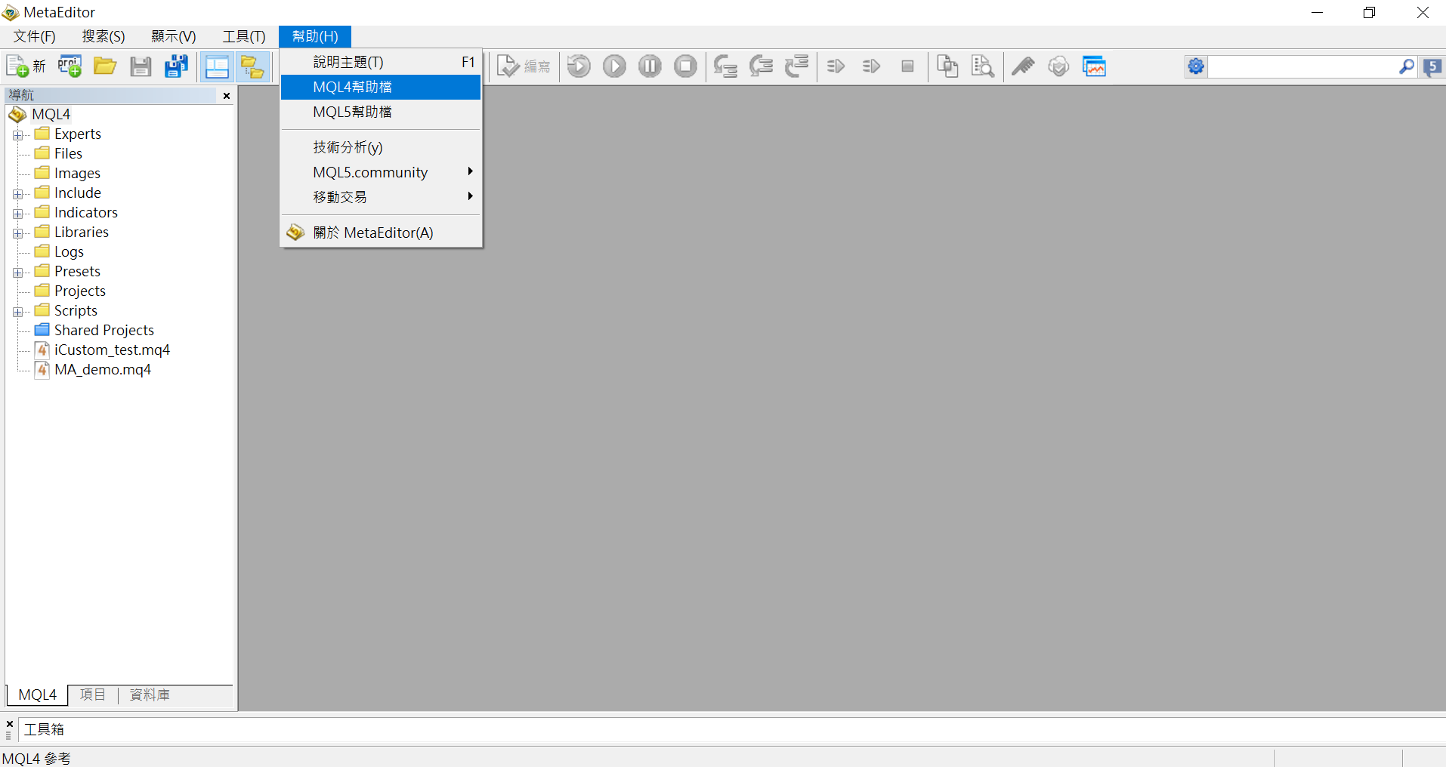Close the 幫助(H) menu
1446x767 pixels.
[x=315, y=36]
